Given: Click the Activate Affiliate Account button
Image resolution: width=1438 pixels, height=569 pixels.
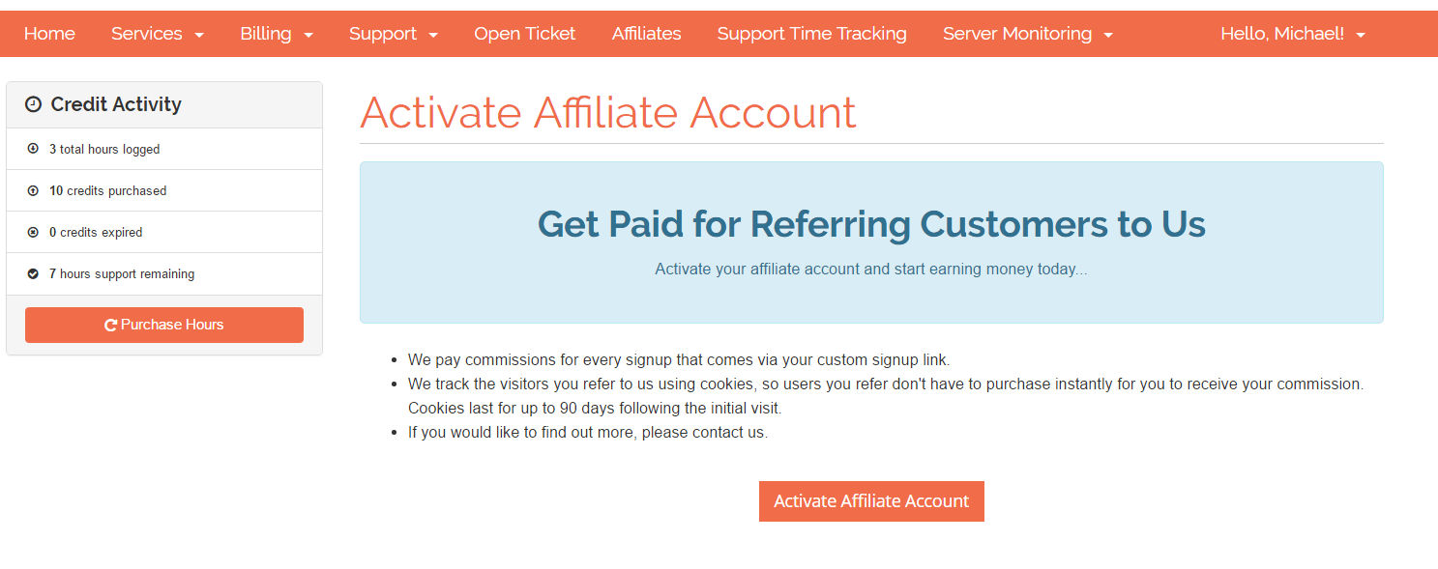Looking at the screenshot, I should 871,501.
